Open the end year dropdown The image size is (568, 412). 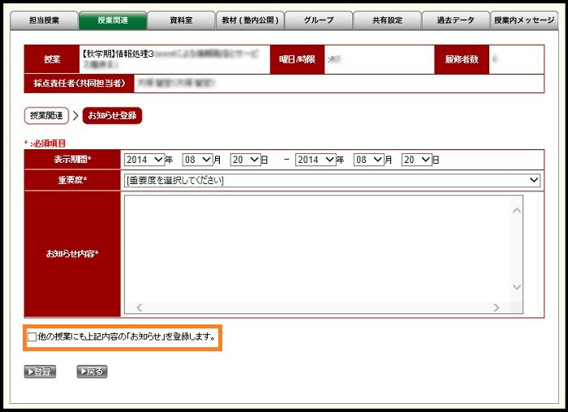click(x=316, y=160)
